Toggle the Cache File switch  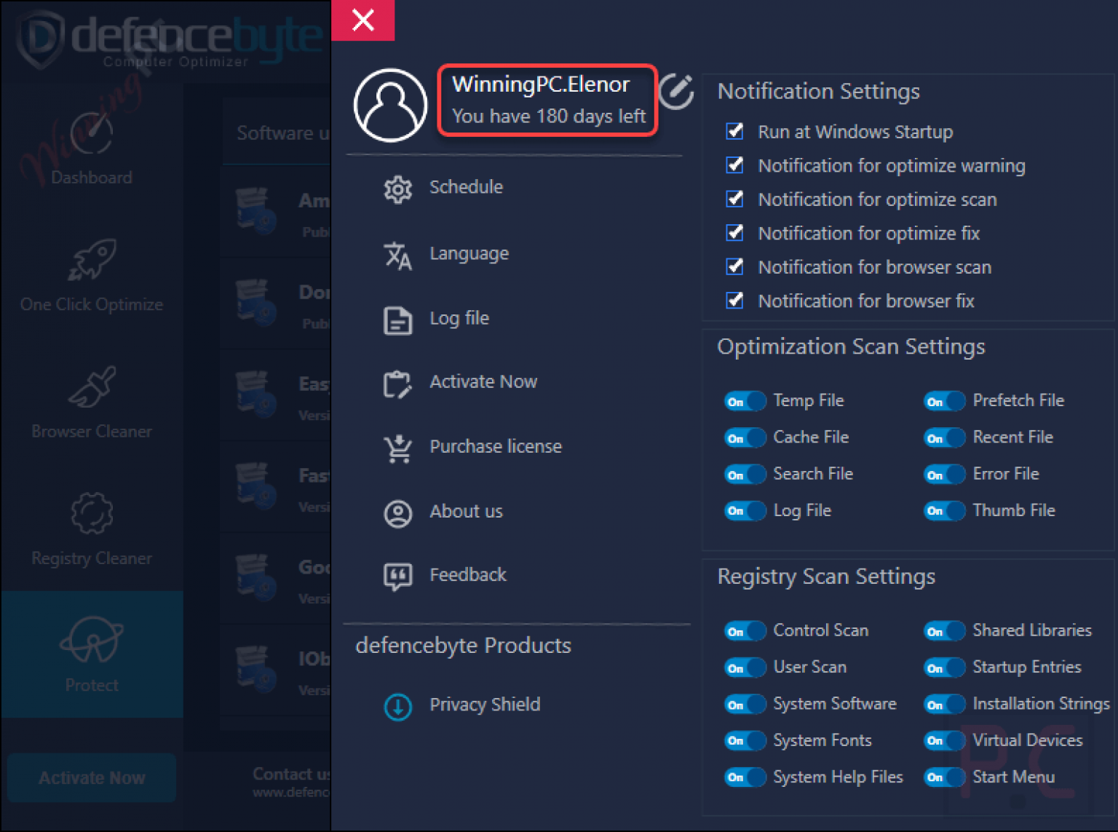[745, 437]
